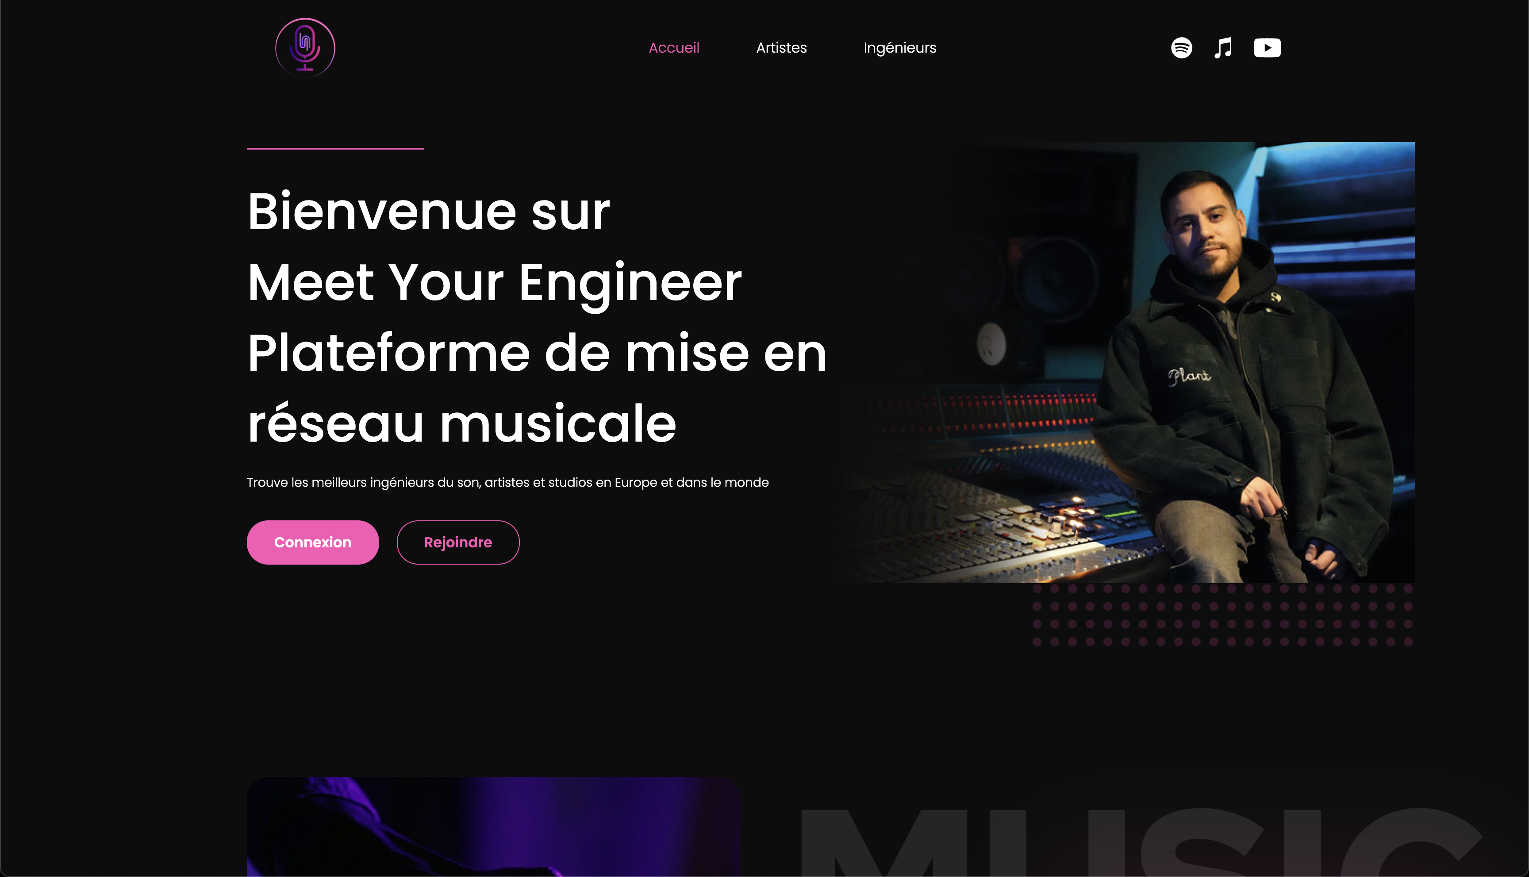Click the 'réseau musicale' heading line

461,423
